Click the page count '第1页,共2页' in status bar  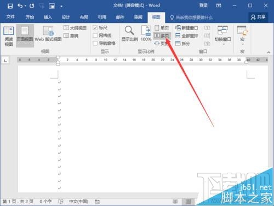coord(18,201)
